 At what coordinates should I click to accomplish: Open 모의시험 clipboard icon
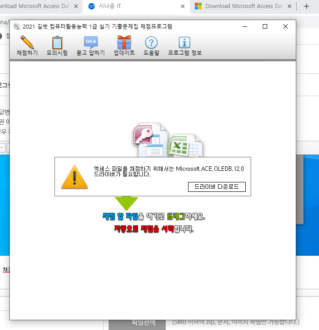pyautogui.click(x=57, y=42)
